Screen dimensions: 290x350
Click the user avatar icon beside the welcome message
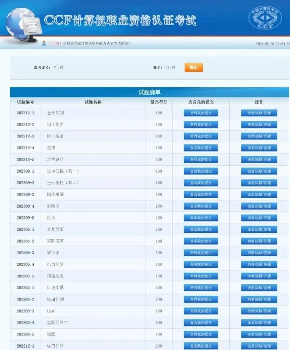[44, 43]
